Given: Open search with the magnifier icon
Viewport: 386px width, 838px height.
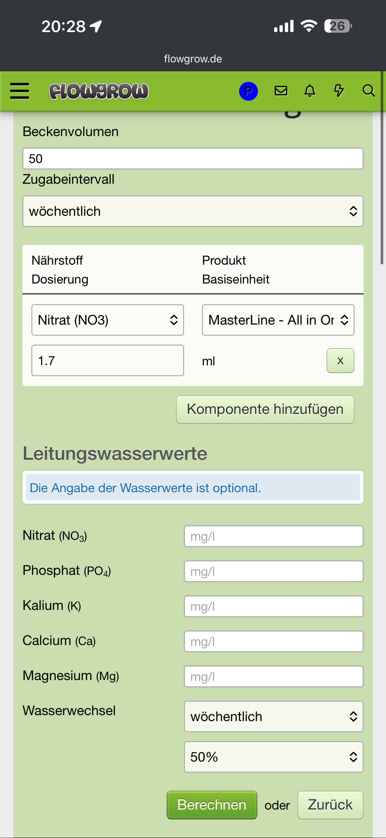Looking at the screenshot, I should click(x=368, y=91).
